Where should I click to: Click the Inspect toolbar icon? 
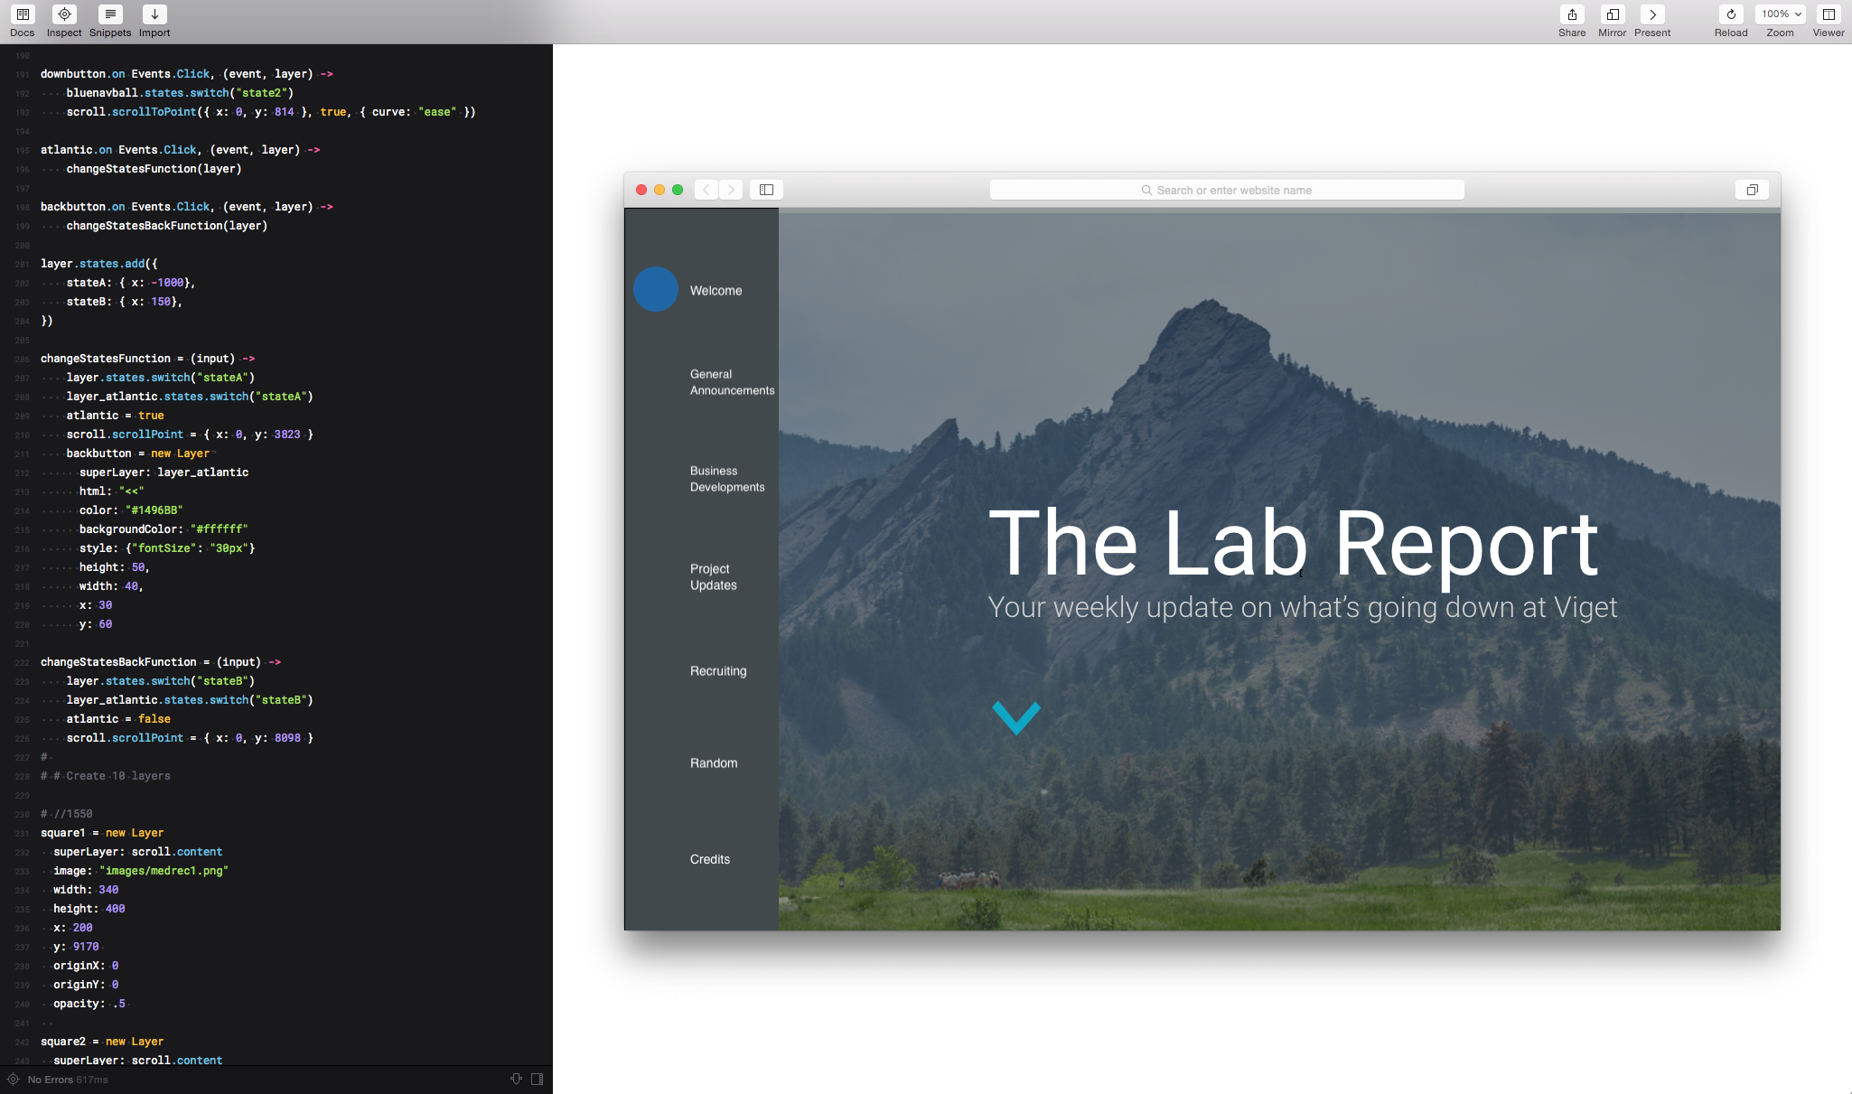coord(64,14)
